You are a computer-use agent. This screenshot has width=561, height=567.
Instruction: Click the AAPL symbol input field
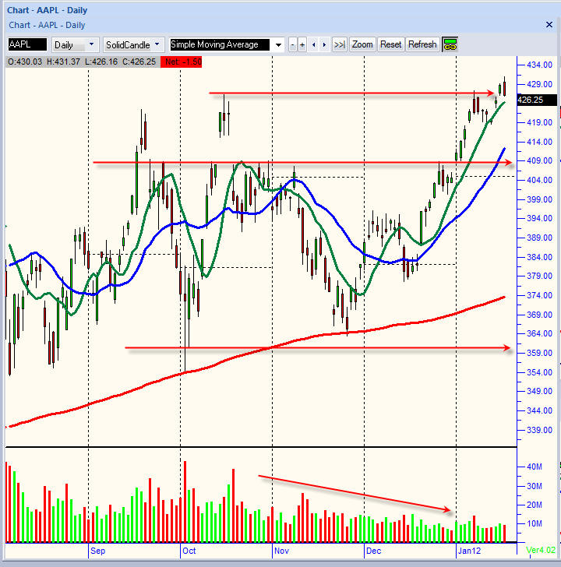pos(27,44)
